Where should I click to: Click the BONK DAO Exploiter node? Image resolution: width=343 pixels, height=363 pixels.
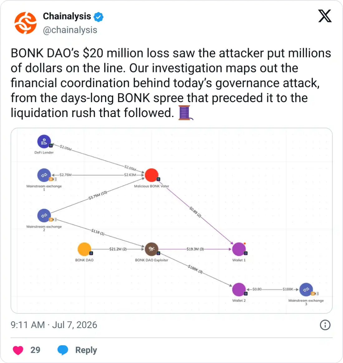pos(152,249)
